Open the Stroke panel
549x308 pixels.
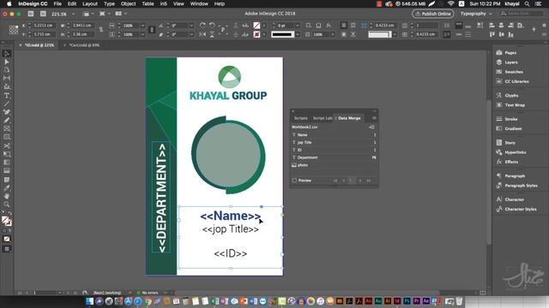(x=507, y=119)
